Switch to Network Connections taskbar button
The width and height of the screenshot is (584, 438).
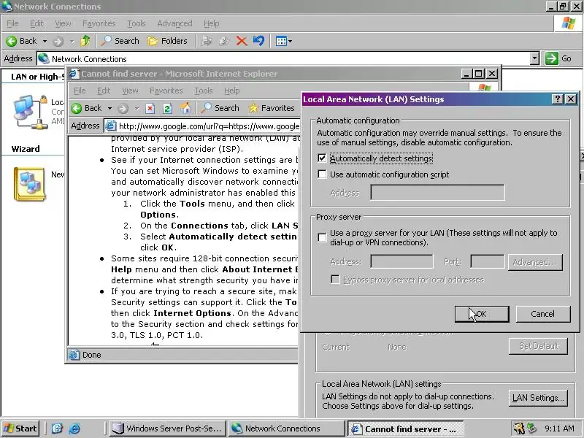coord(286,429)
